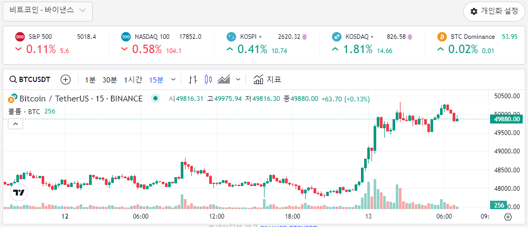This screenshot has height=227, width=528.
Task: Click the gear icon in 개인화 설정
Action: click(x=474, y=12)
